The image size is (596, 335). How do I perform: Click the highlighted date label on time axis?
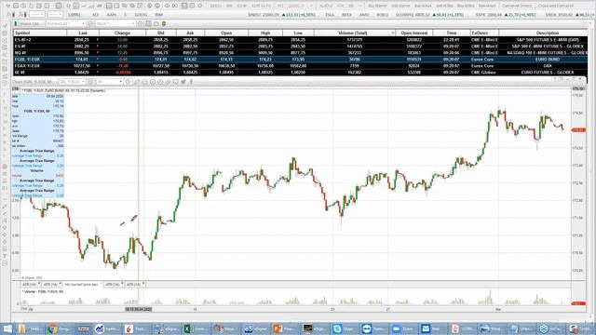click(139, 309)
